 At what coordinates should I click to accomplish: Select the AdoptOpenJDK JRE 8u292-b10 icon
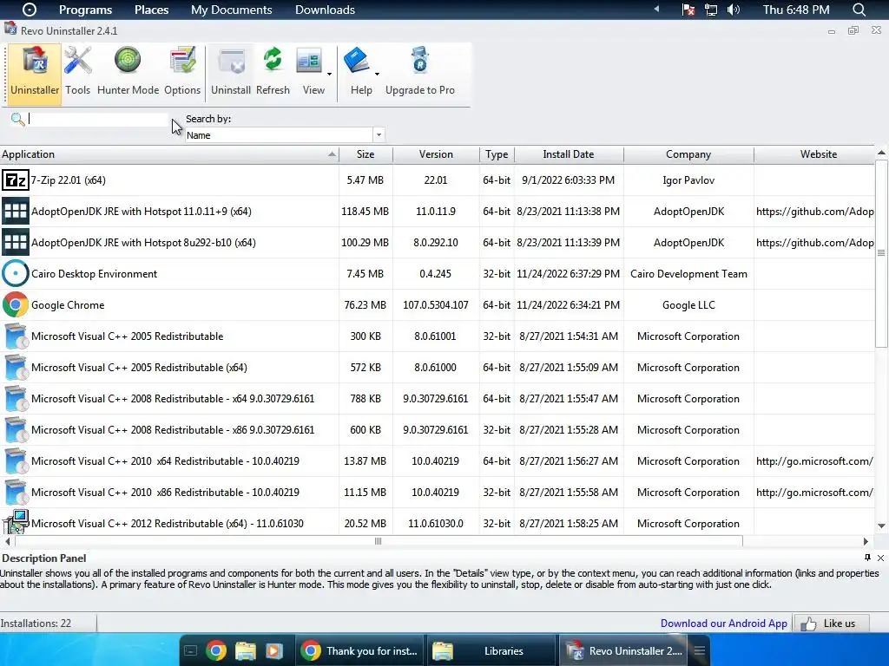[x=16, y=243]
